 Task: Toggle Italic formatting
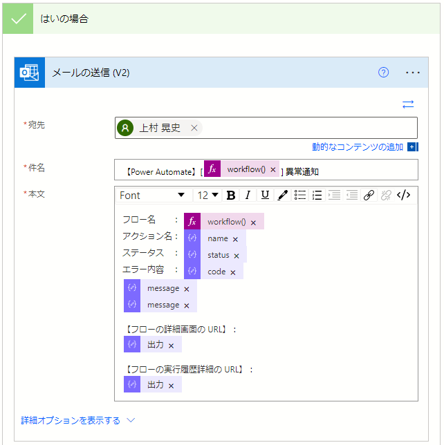point(248,196)
